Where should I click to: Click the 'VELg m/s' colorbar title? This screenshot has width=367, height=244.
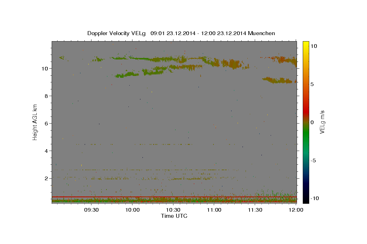(322, 122)
